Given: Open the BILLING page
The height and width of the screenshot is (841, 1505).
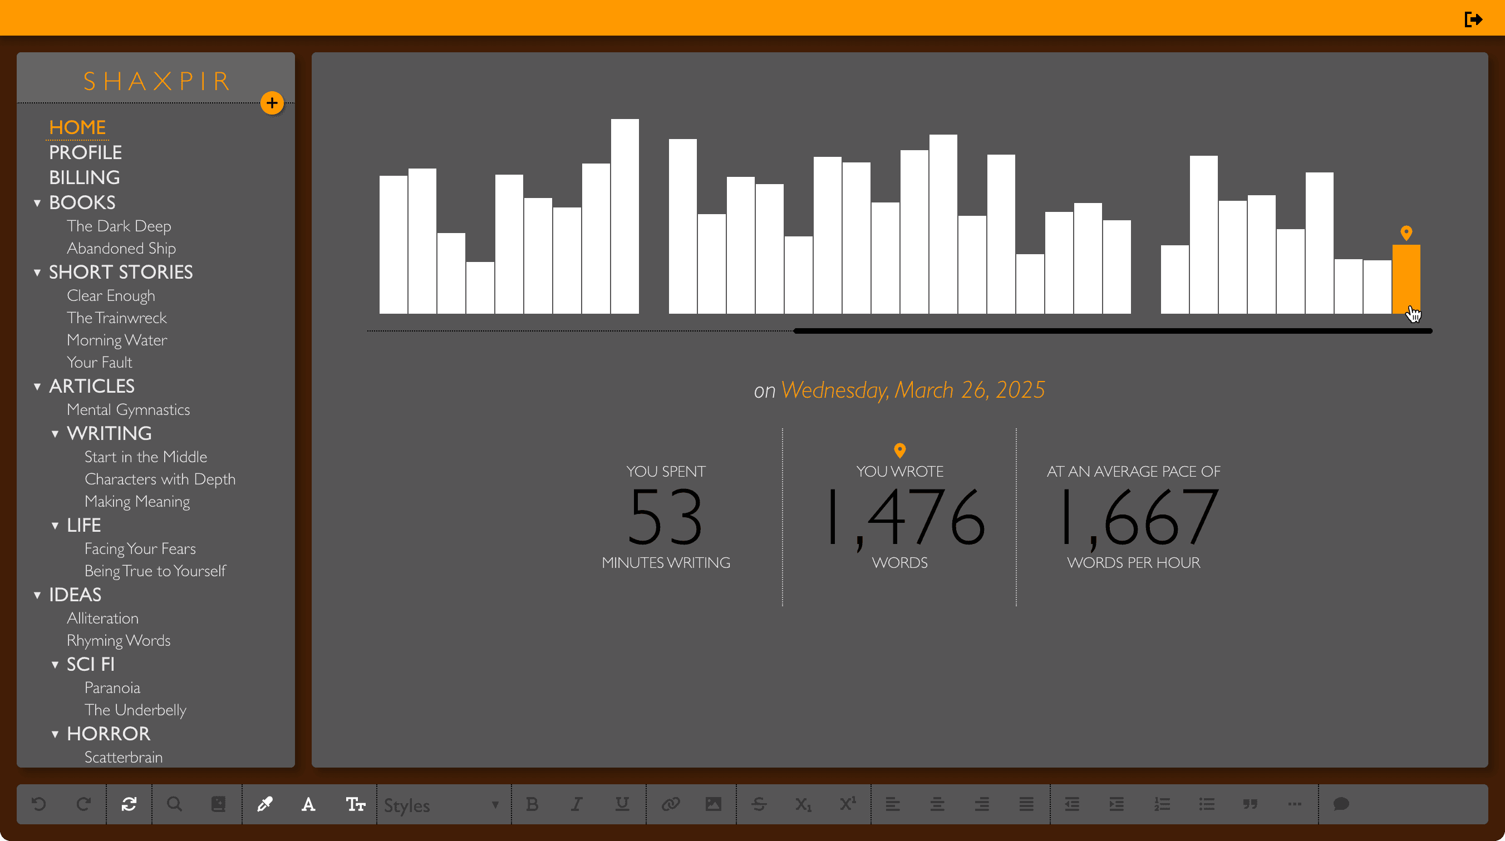Looking at the screenshot, I should pos(84,177).
